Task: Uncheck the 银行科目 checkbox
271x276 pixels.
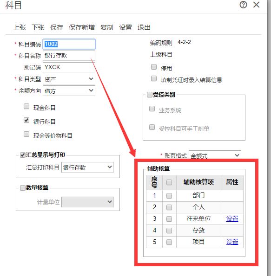Action: 26,121
